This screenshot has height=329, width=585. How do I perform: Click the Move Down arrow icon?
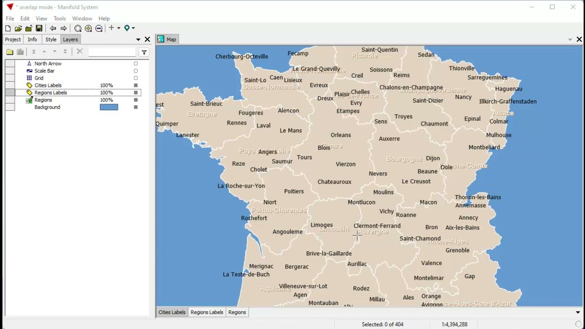(x=54, y=52)
